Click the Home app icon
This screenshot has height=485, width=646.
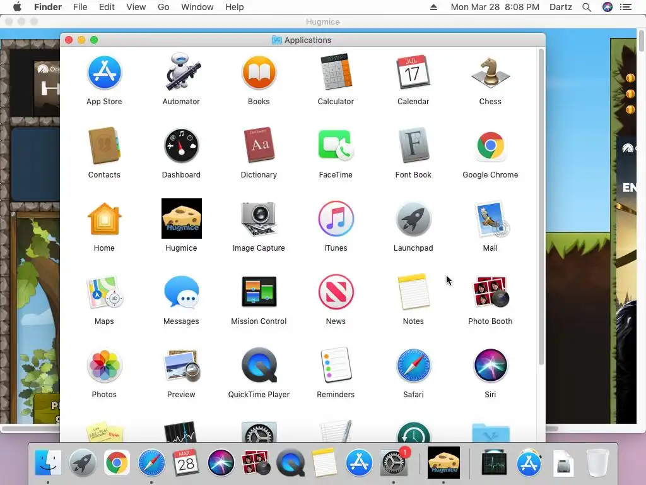click(104, 219)
